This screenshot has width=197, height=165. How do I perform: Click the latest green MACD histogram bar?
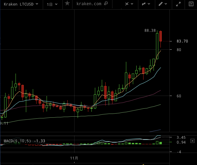160,143
